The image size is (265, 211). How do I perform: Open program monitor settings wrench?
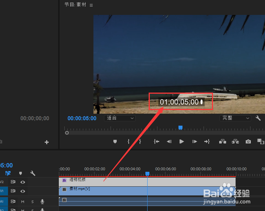point(258,118)
